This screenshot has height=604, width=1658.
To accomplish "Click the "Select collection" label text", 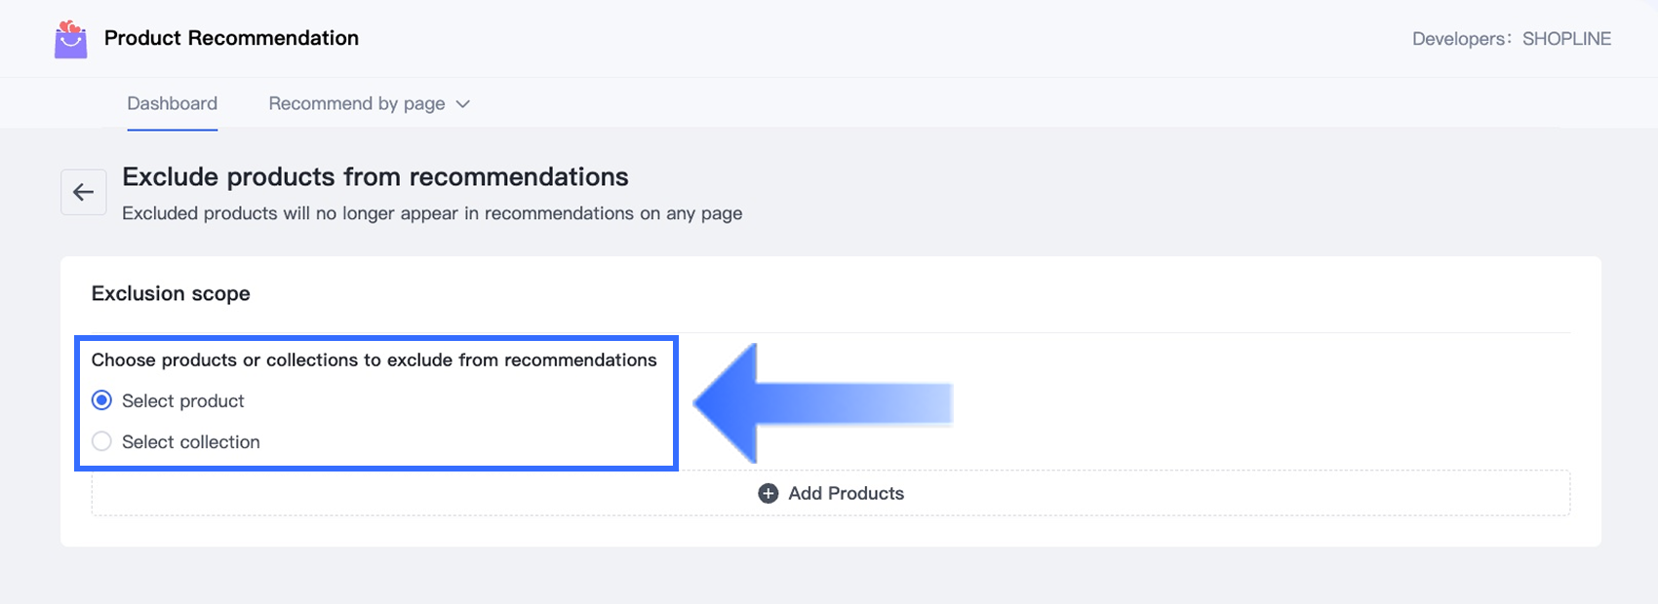I will [191, 442].
